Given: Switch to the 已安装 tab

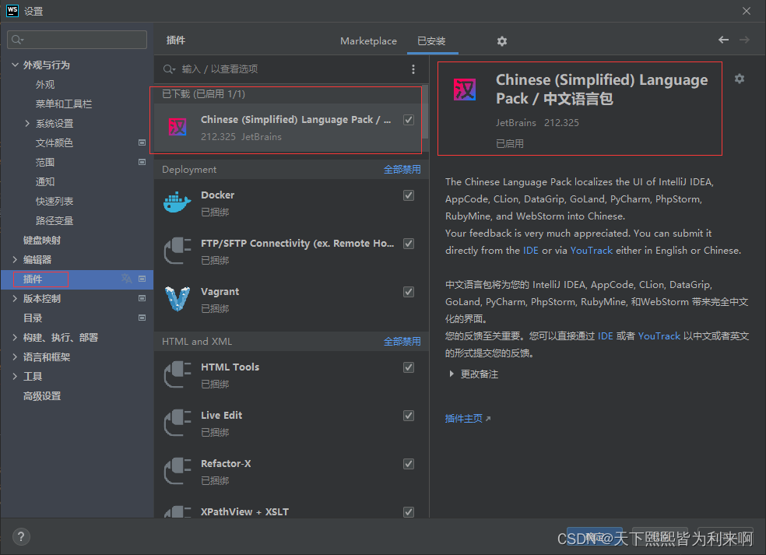Looking at the screenshot, I should (x=431, y=41).
